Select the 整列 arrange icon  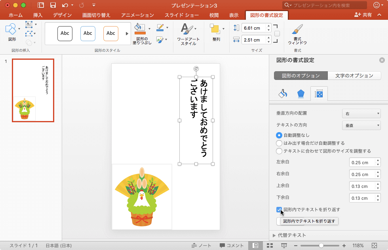[215, 29]
